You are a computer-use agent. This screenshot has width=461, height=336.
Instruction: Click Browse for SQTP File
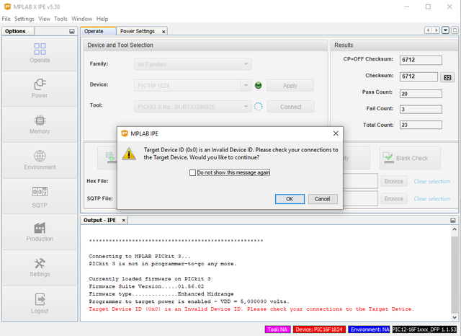[x=394, y=198]
